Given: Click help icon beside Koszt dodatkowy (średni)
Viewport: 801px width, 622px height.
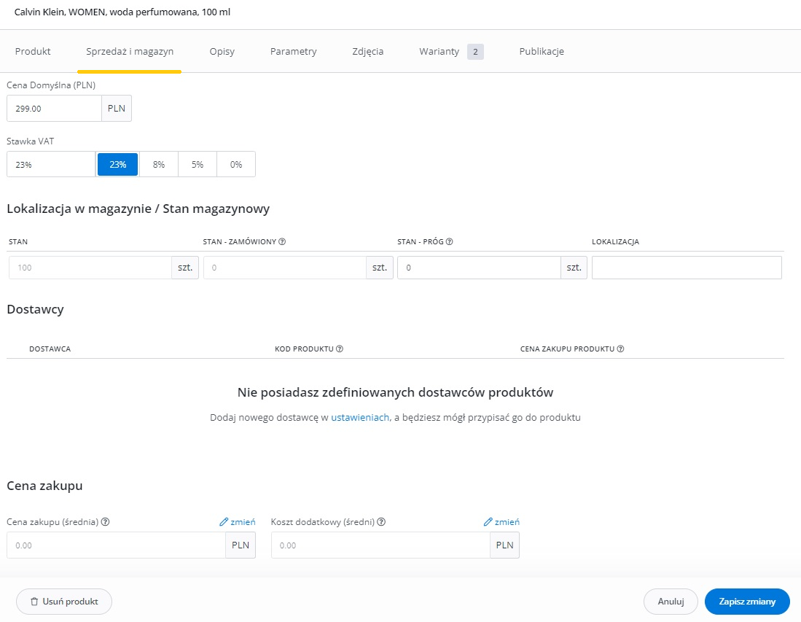Looking at the screenshot, I should pyautogui.click(x=381, y=522).
